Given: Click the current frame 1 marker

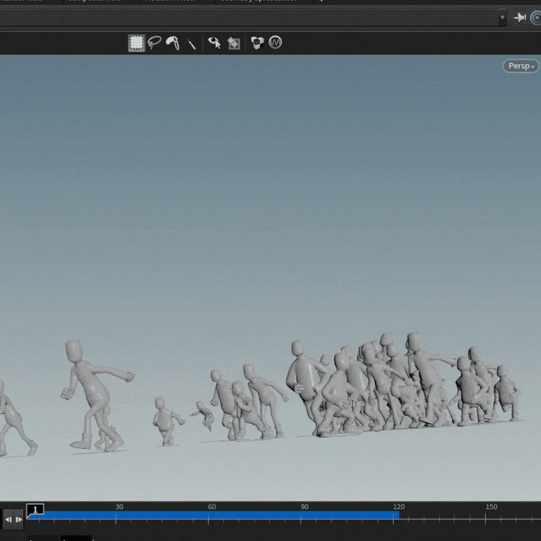Looking at the screenshot, I should 35,510.
